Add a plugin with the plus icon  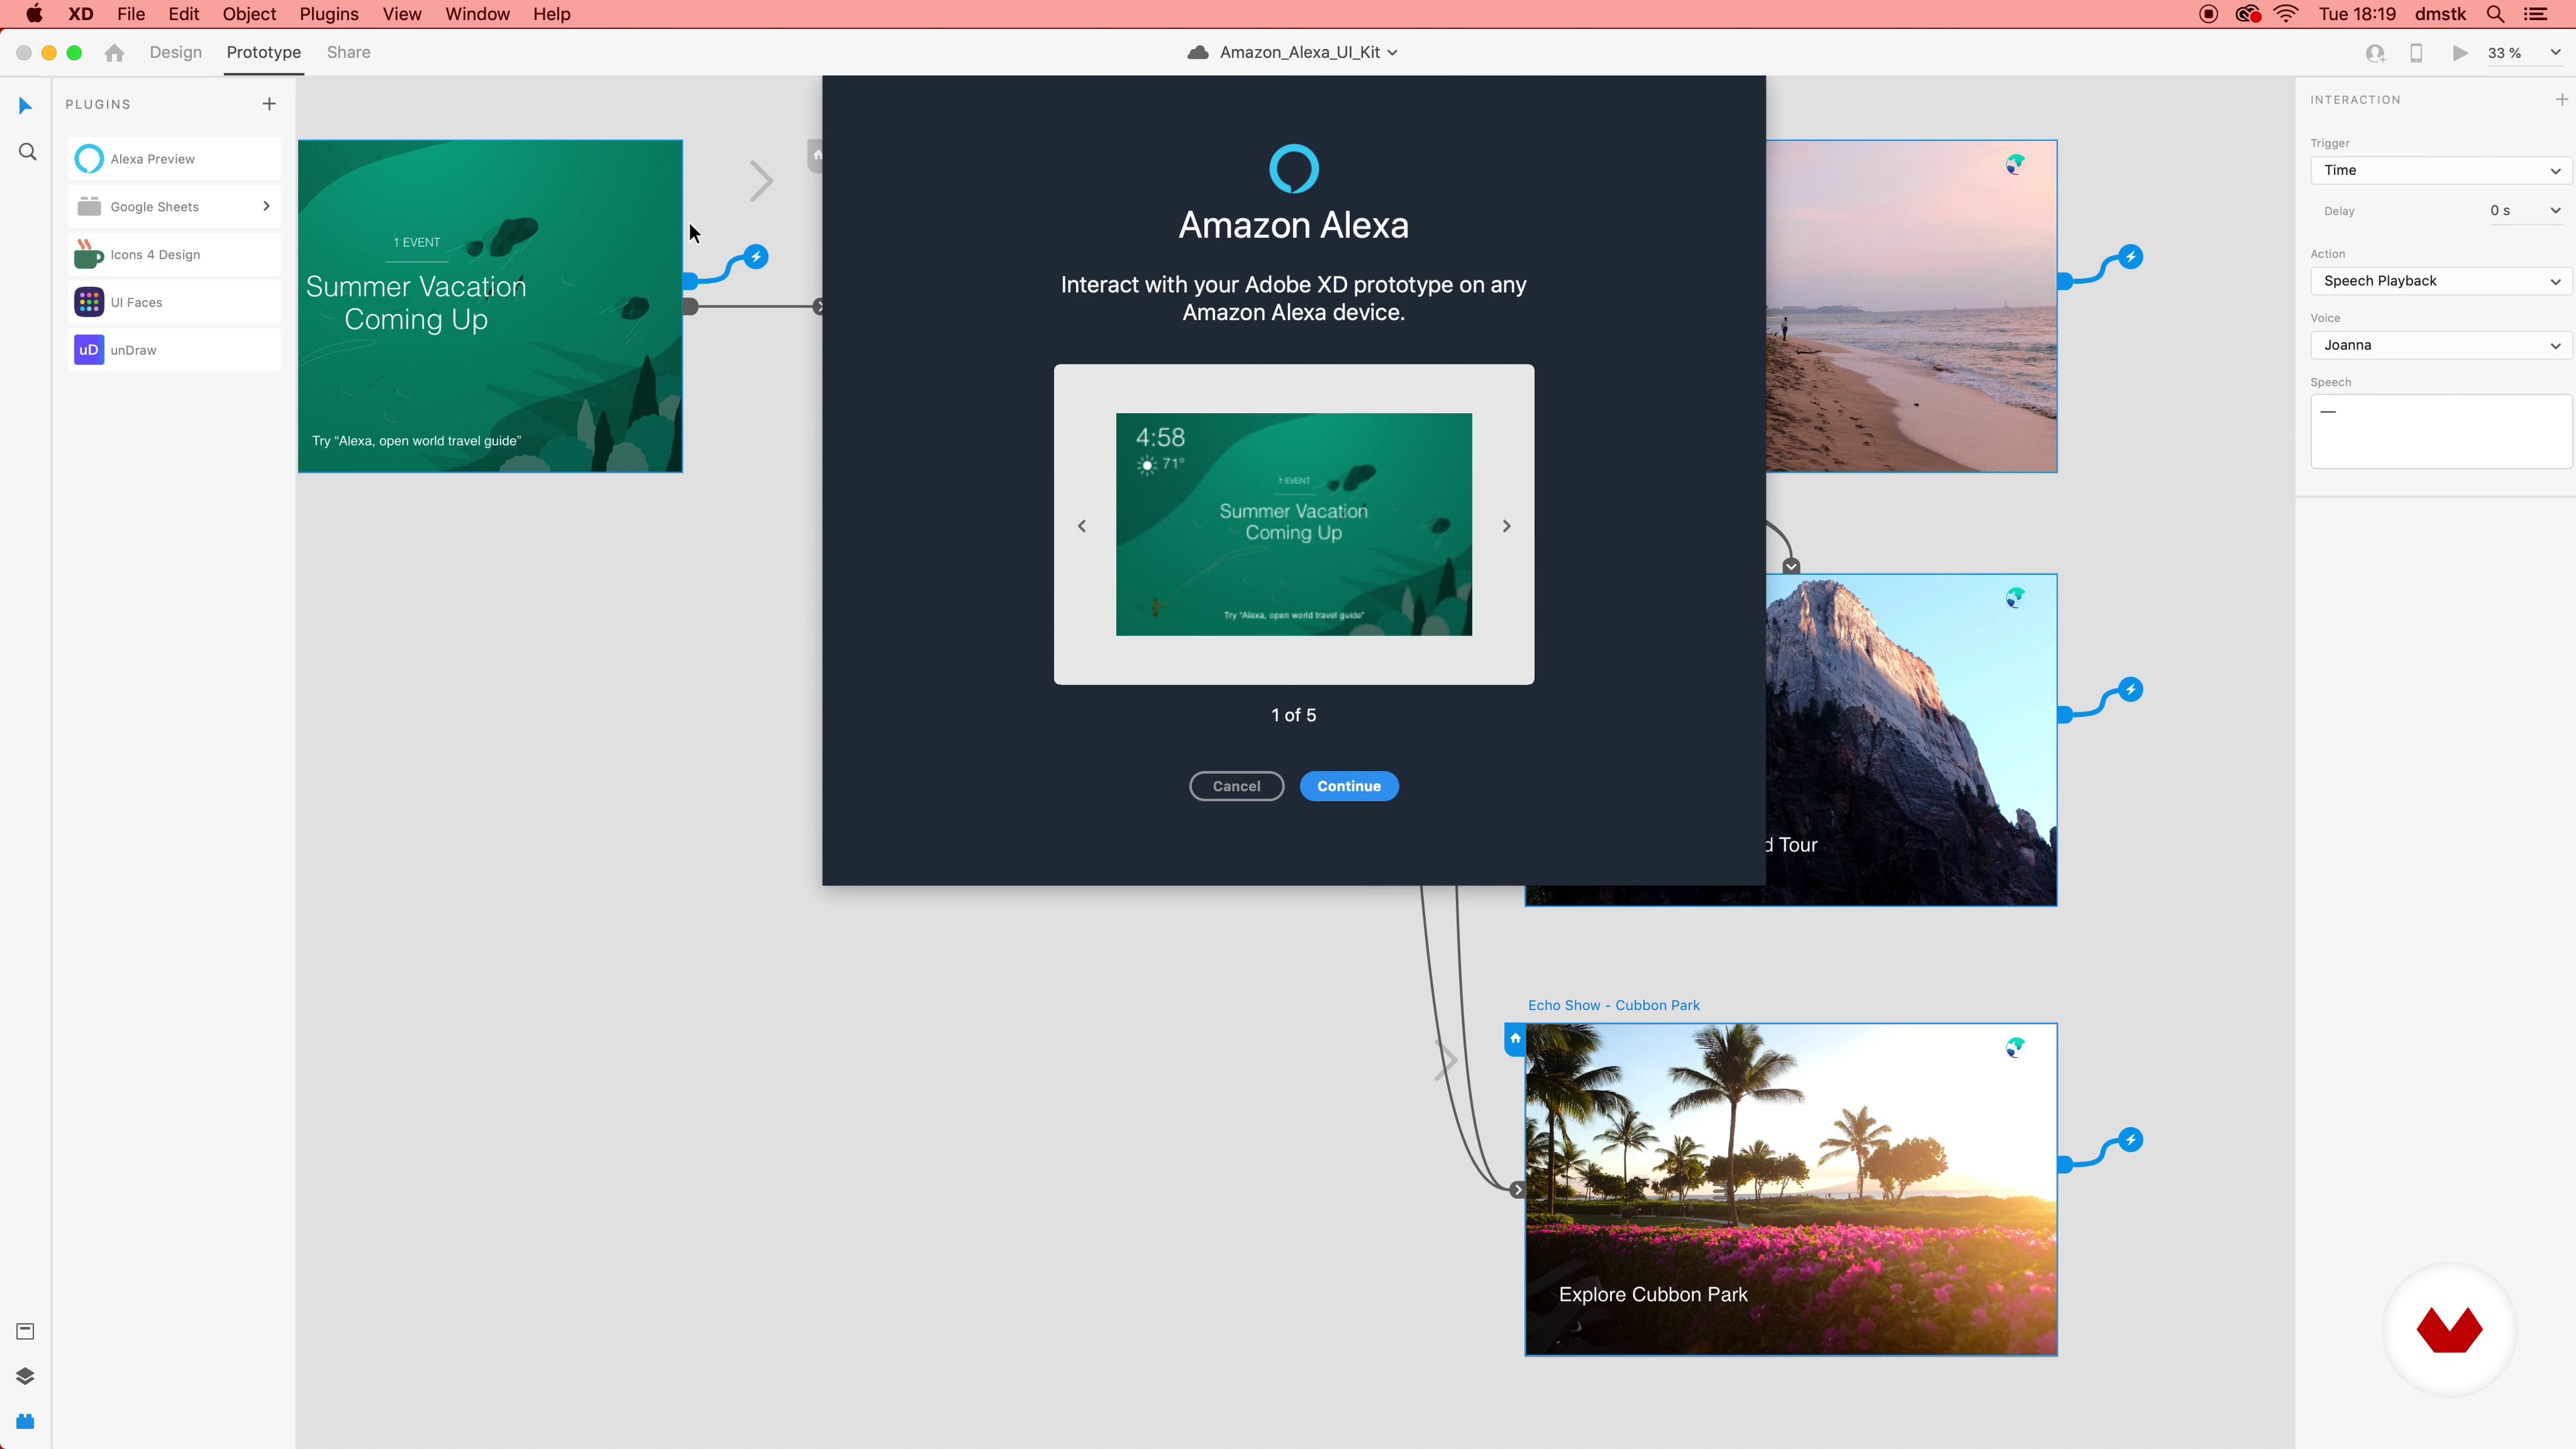click(x=269, y=104)
